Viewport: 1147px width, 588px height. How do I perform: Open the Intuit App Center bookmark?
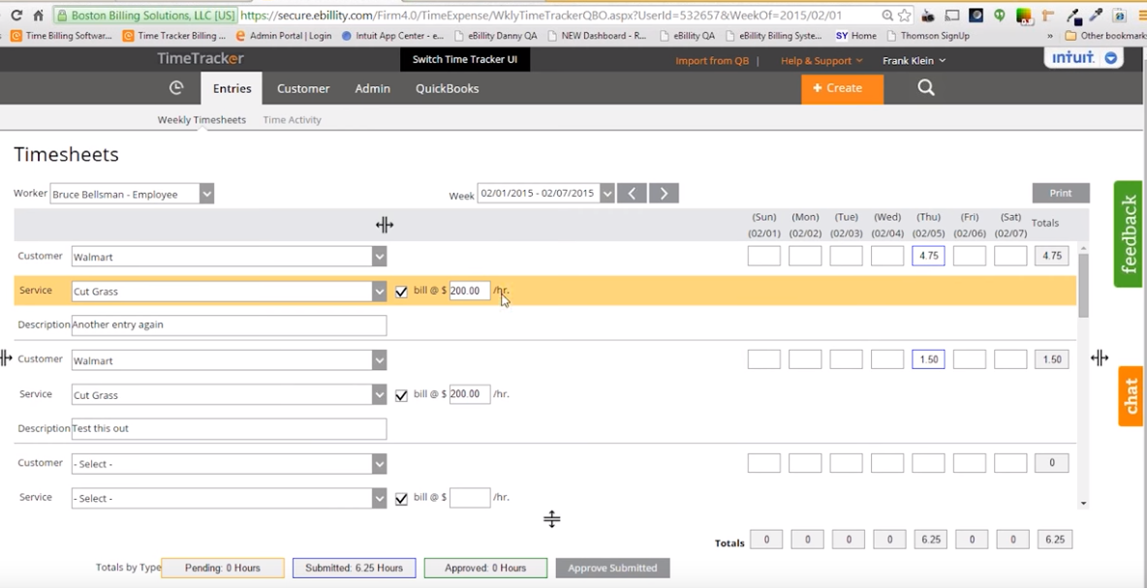pos(392,35)
